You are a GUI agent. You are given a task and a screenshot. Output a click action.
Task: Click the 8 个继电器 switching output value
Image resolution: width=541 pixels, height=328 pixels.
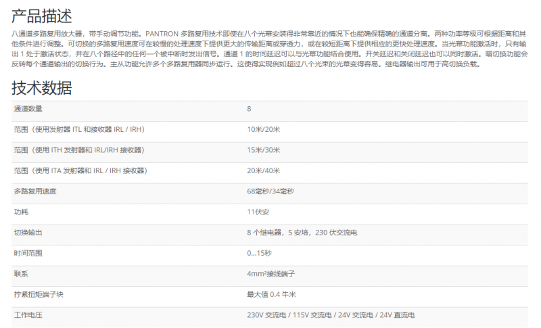click(x=302, y=232)
